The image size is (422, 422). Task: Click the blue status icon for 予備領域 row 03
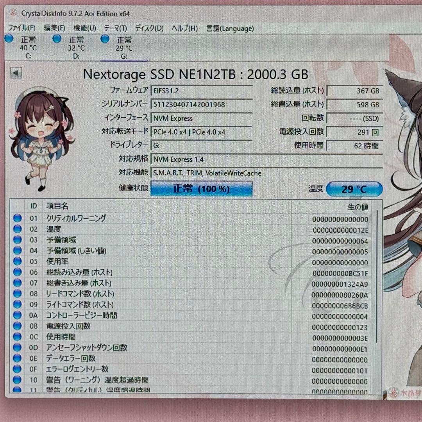[18, 239]
